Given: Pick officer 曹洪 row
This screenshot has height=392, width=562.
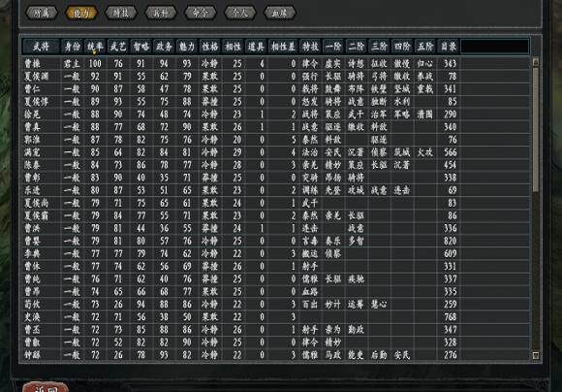Looking at the screenshot, I should [x=275, y=228].
